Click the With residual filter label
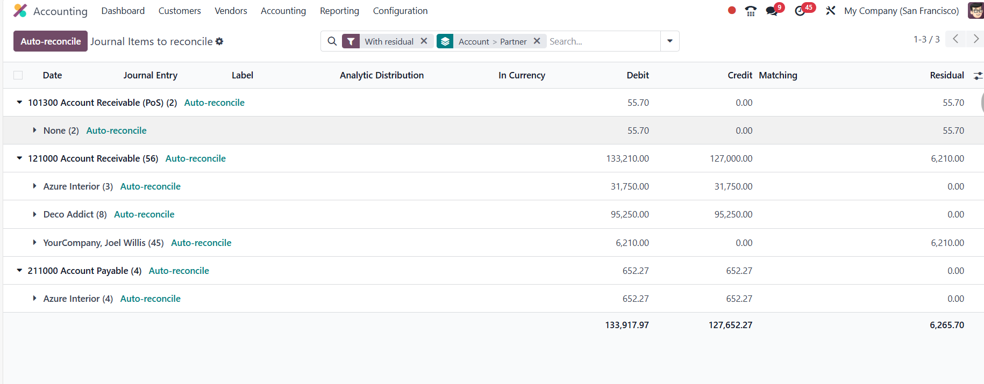 (389, 41)
